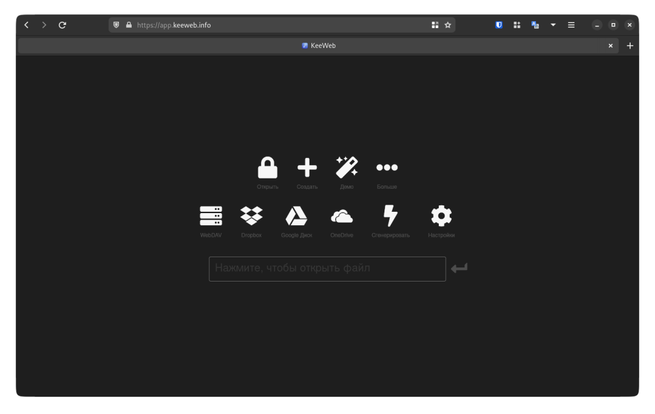Open the browser hamburger menu
Screen dimensions: 655x414
(x=571, y=25)
